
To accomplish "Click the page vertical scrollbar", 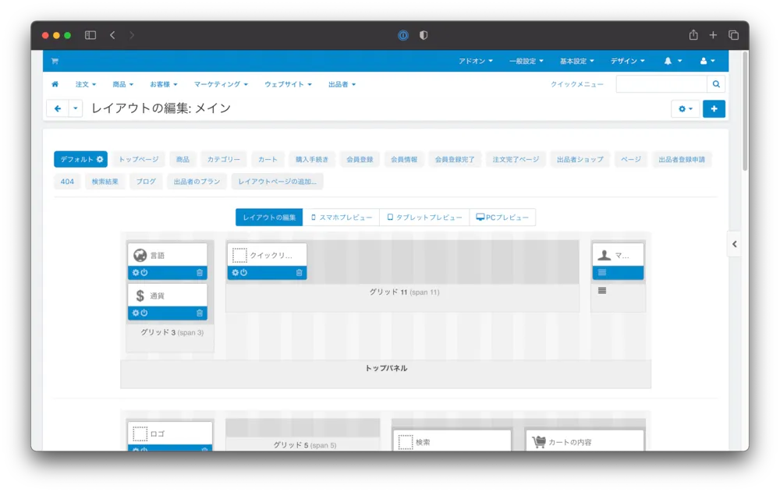I will coord(745,112).
